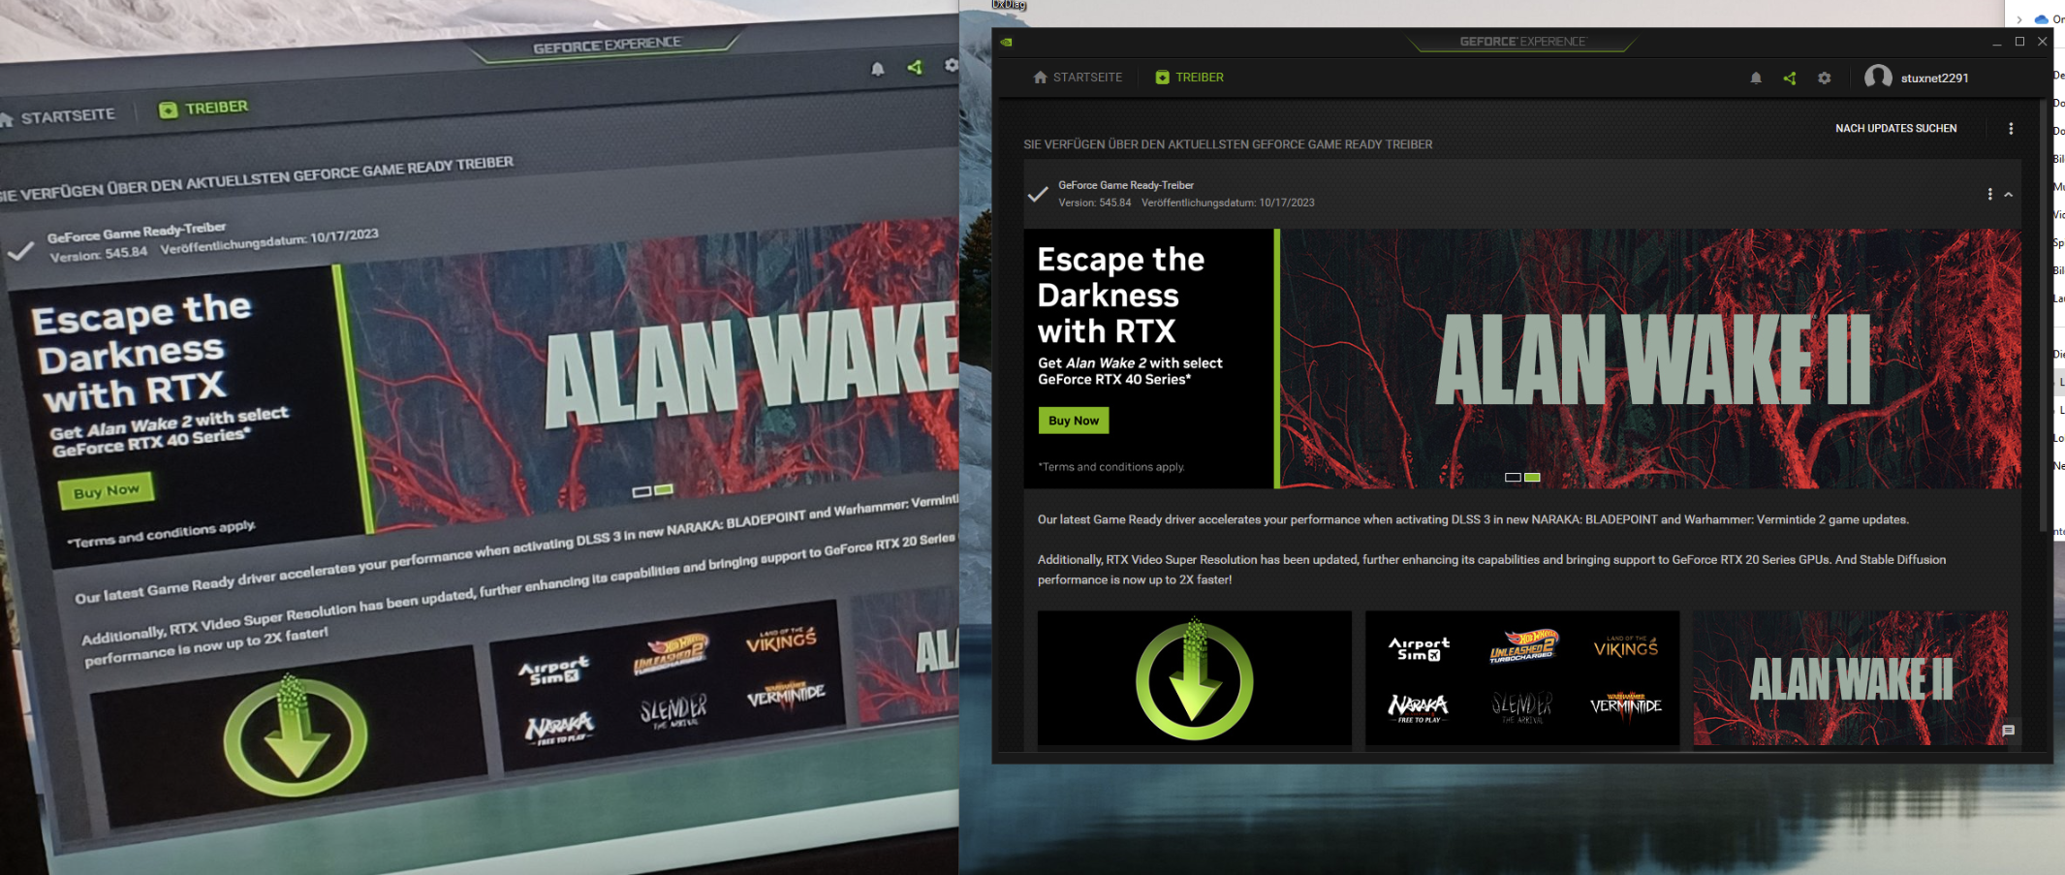Open notifications bell in right GeForce window

click(x=1756, y=78)
